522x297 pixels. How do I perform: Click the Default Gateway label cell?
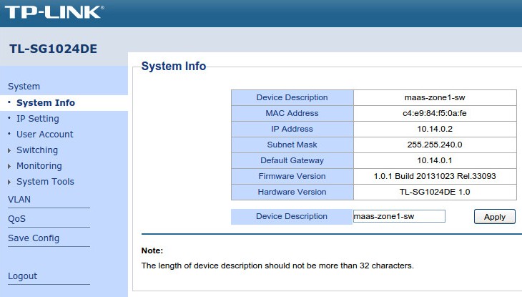tap(292, 160)
